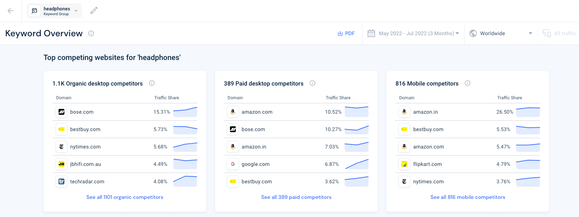The image size is (579, 217).
Task: Click the nytimes.com icon in mobile competitors
Action: [x=404, y=181]
